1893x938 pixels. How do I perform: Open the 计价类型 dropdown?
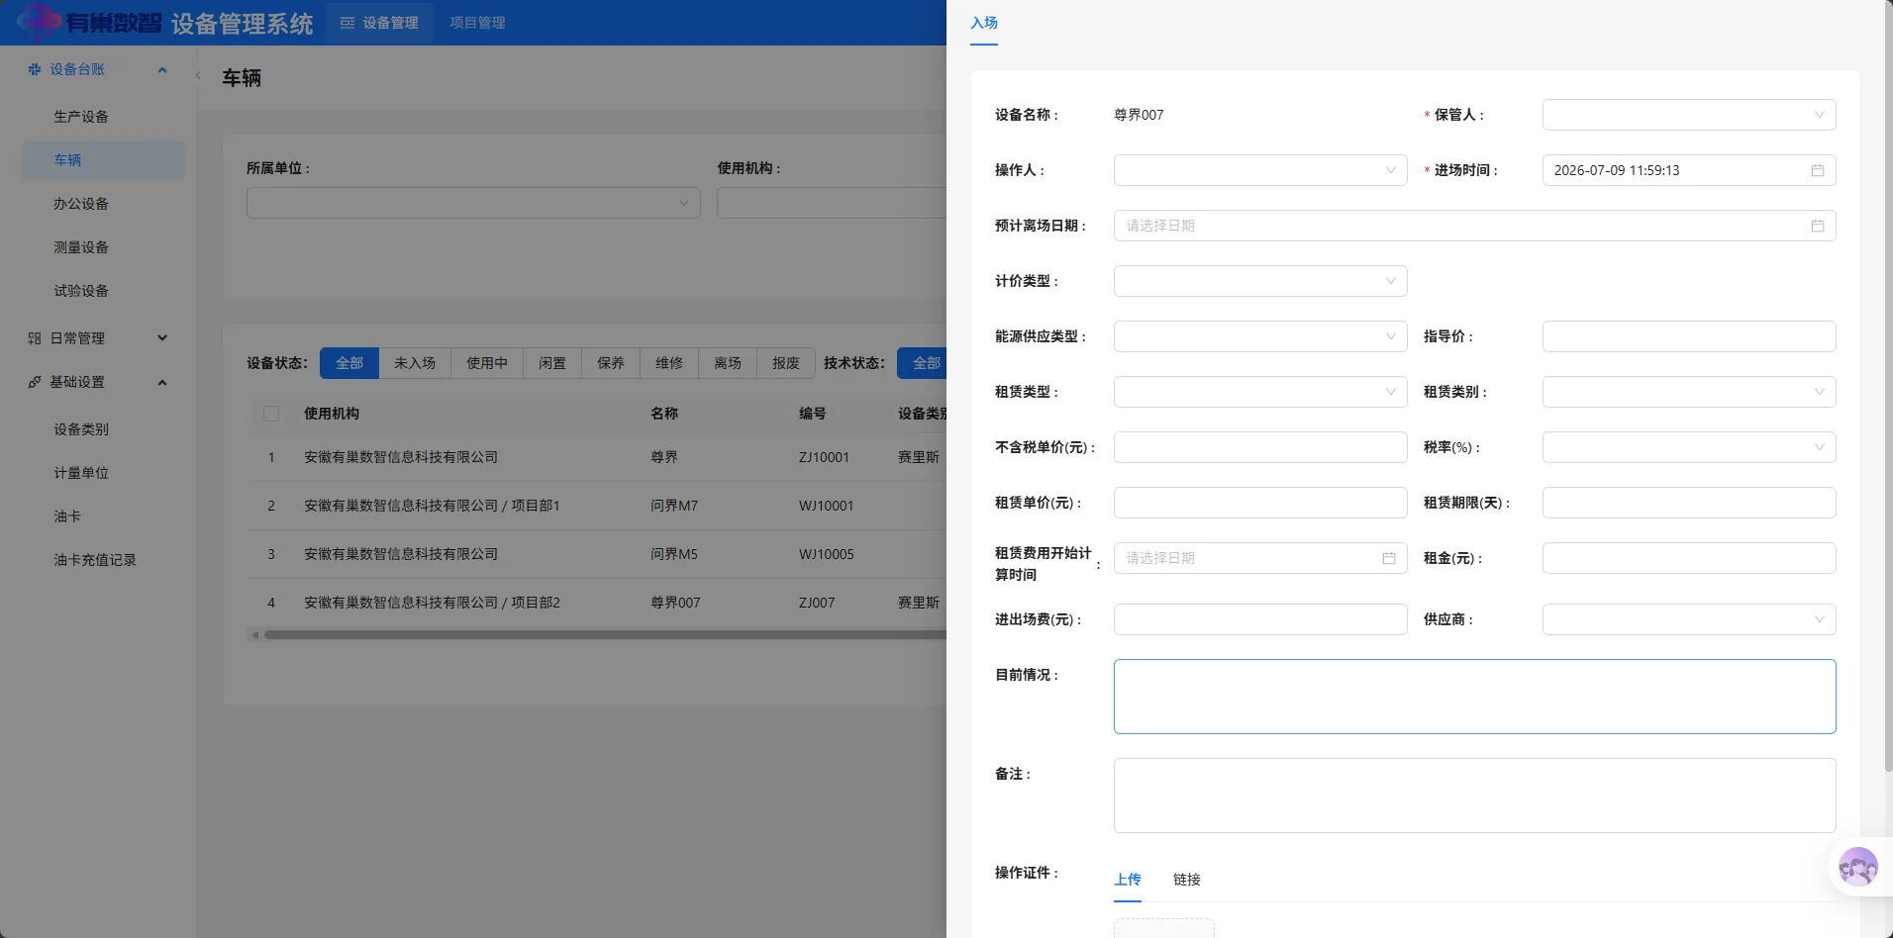click(1259, 281)
